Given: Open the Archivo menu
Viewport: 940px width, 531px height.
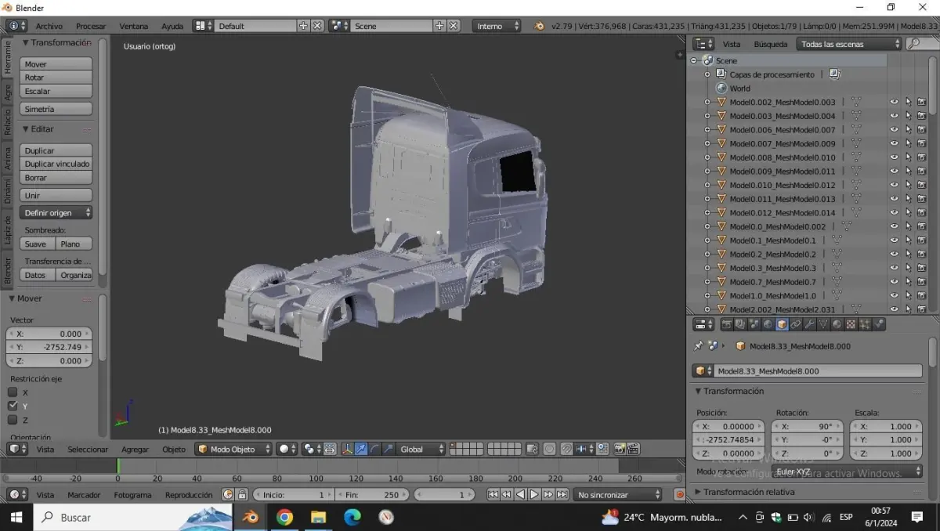Looking at the screenshot, I should tap(49, 26).
